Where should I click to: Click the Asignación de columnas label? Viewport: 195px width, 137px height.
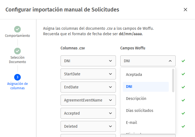click(17, 86)
